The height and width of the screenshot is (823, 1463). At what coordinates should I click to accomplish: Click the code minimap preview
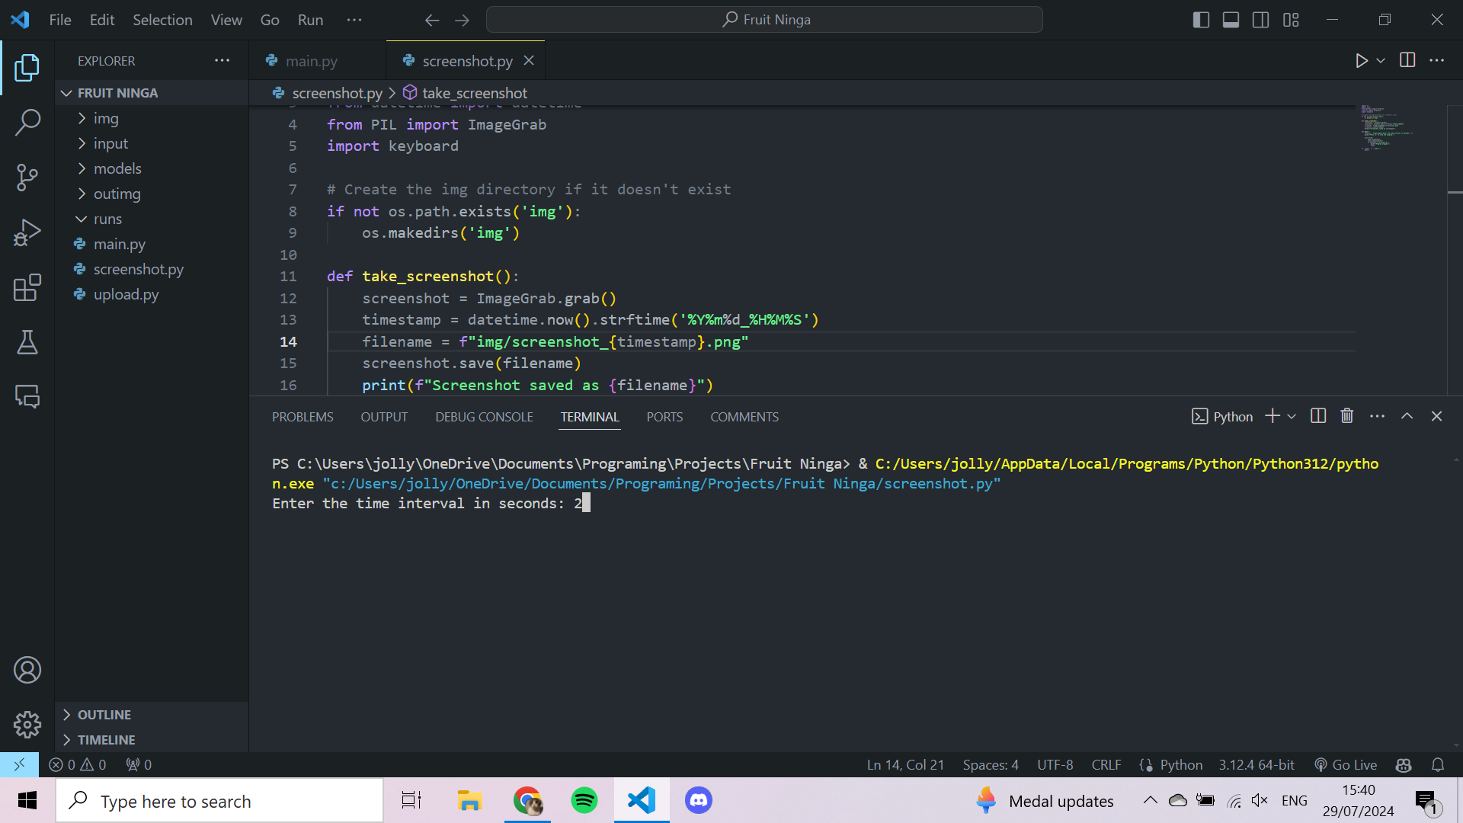pos(1387,129)
